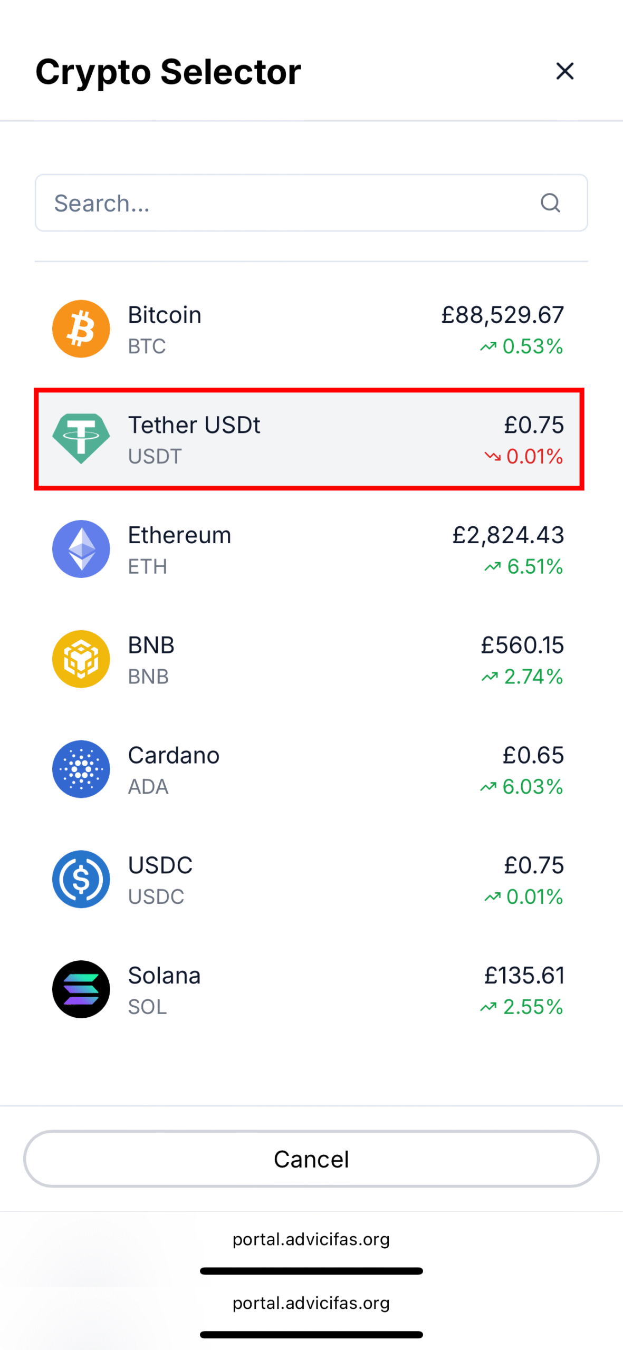Pick Ethereum by its name label
623x1350 pixels.
pos(179,535)
